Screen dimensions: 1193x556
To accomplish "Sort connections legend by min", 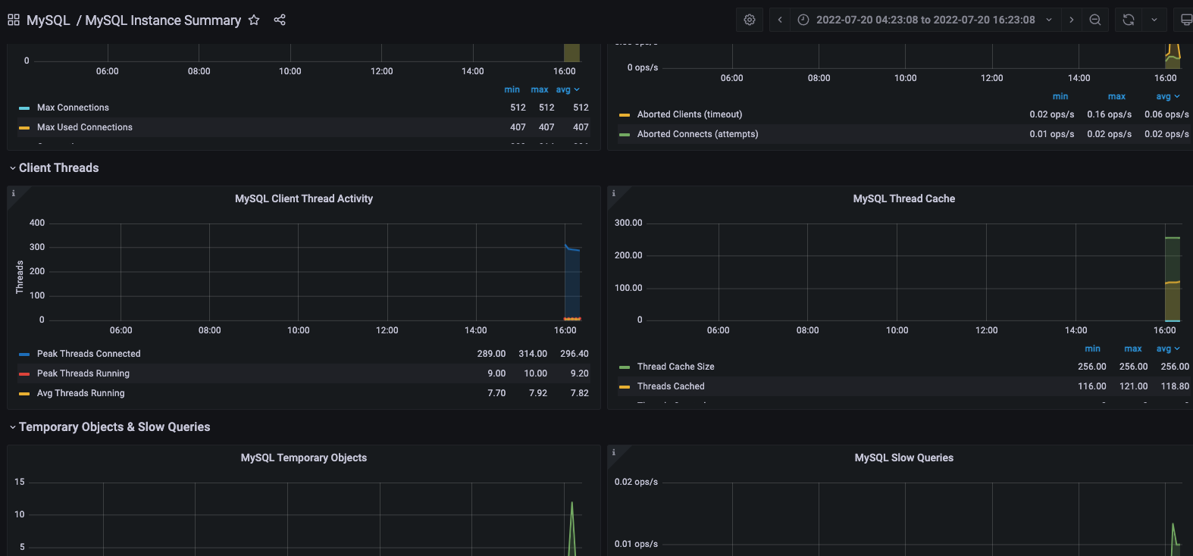I will tap(512, 89).
